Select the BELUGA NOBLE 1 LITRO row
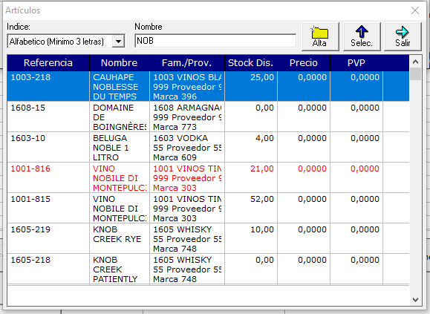The height and width of the screenshot is (314, 430). (208, 147)
